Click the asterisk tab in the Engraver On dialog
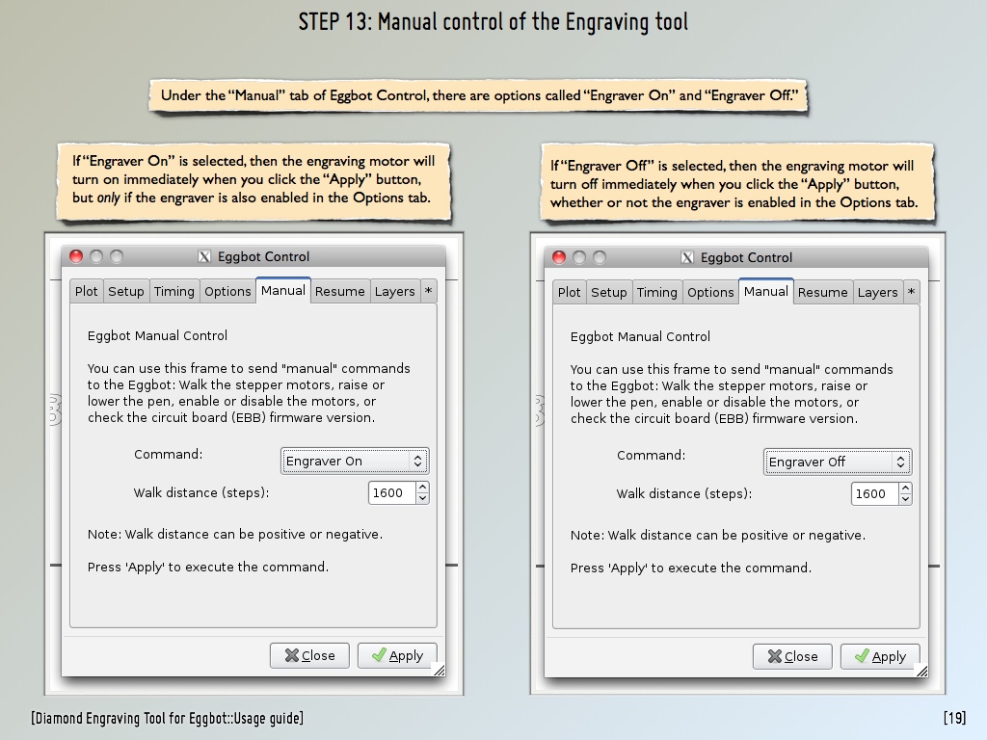 point(429,291)
